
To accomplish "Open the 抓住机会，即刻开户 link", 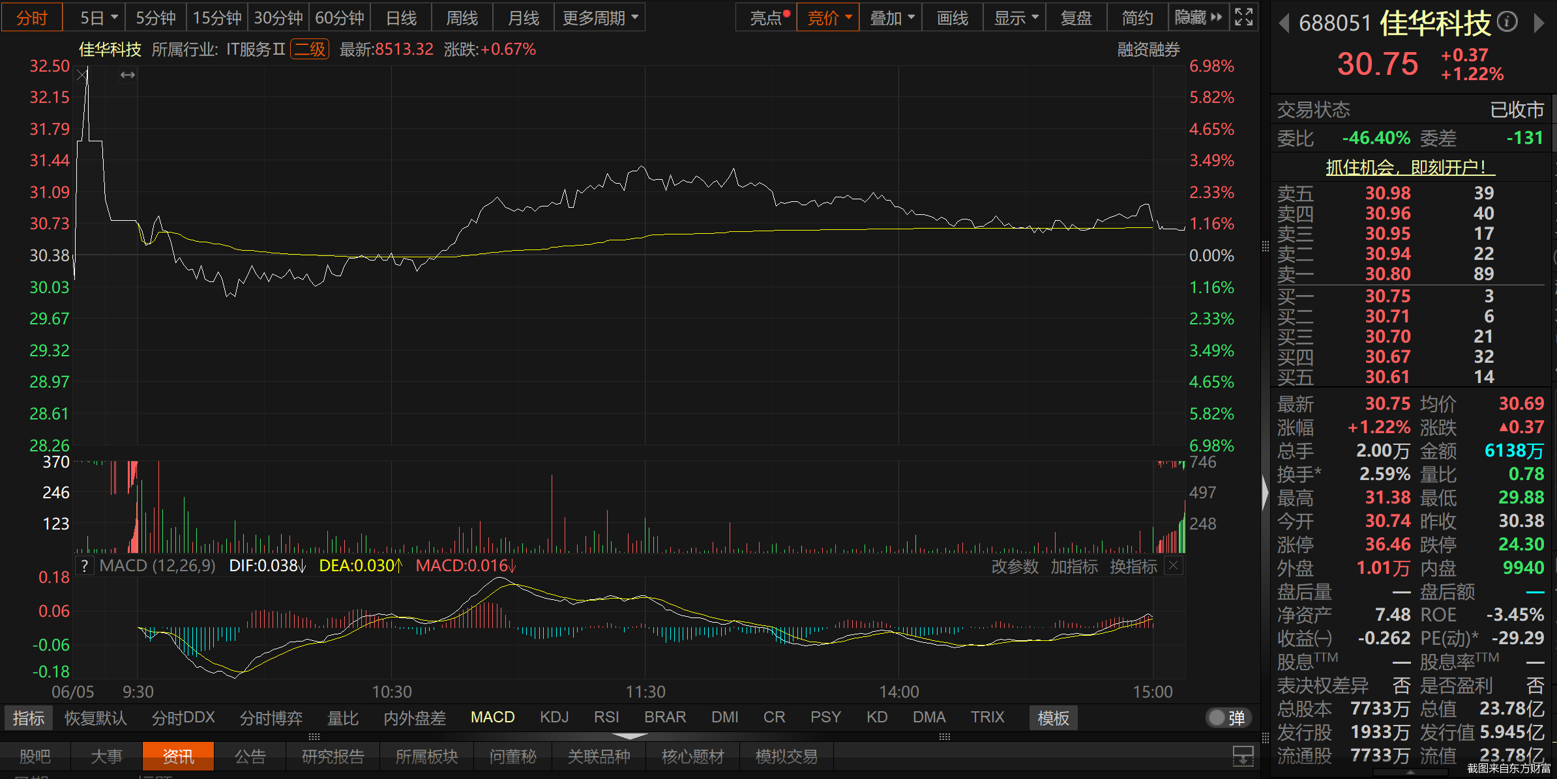I will [x=1410, y=167].
